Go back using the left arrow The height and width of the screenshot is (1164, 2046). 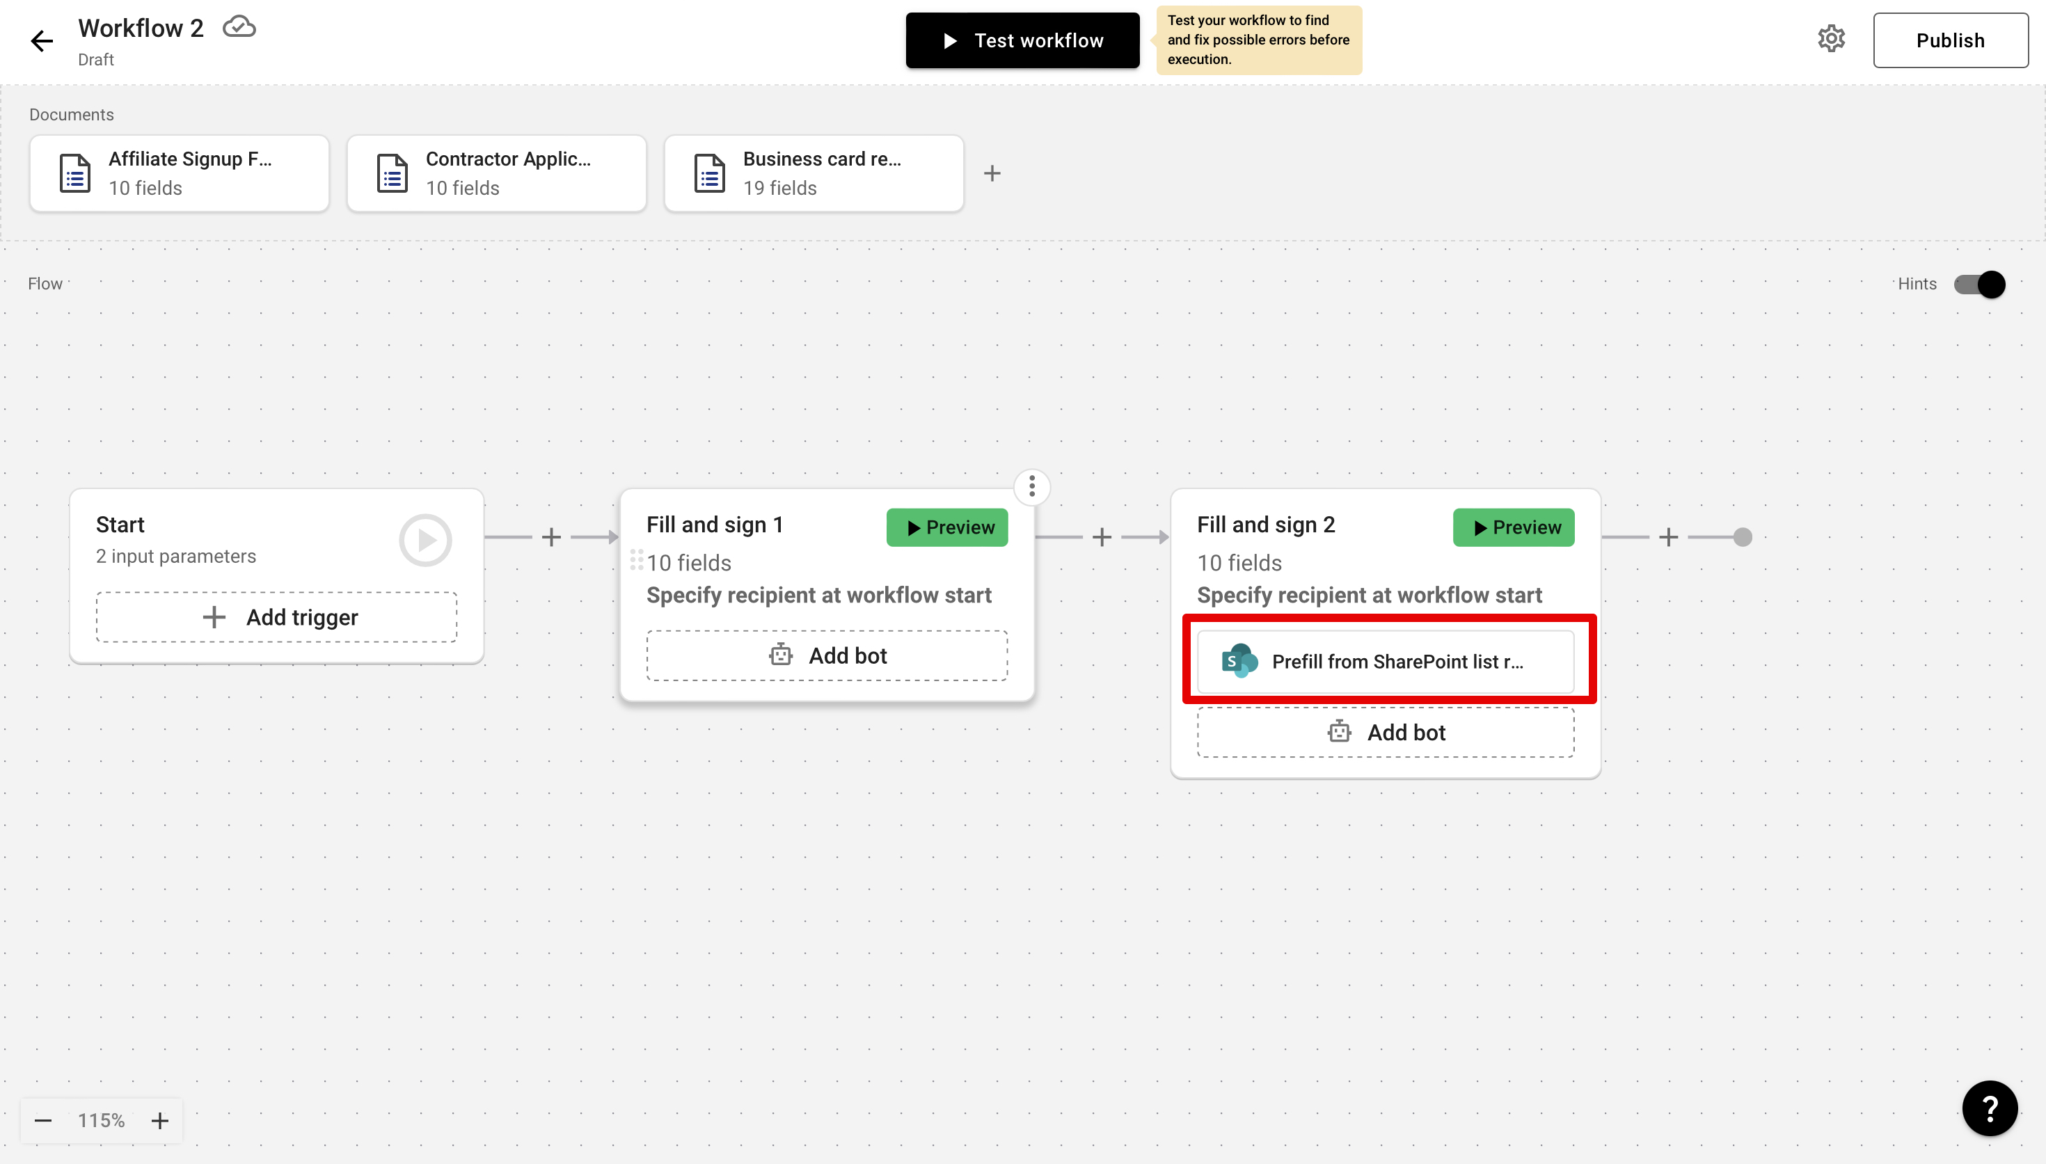(x=42, y=41)
